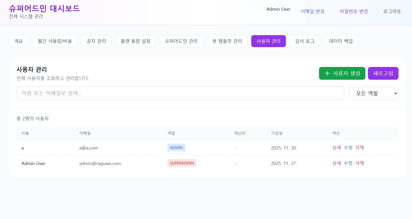Focus the name or email search field
Image resolution: width=412 pixels, height=219 pixels.
tap(180, 93)
